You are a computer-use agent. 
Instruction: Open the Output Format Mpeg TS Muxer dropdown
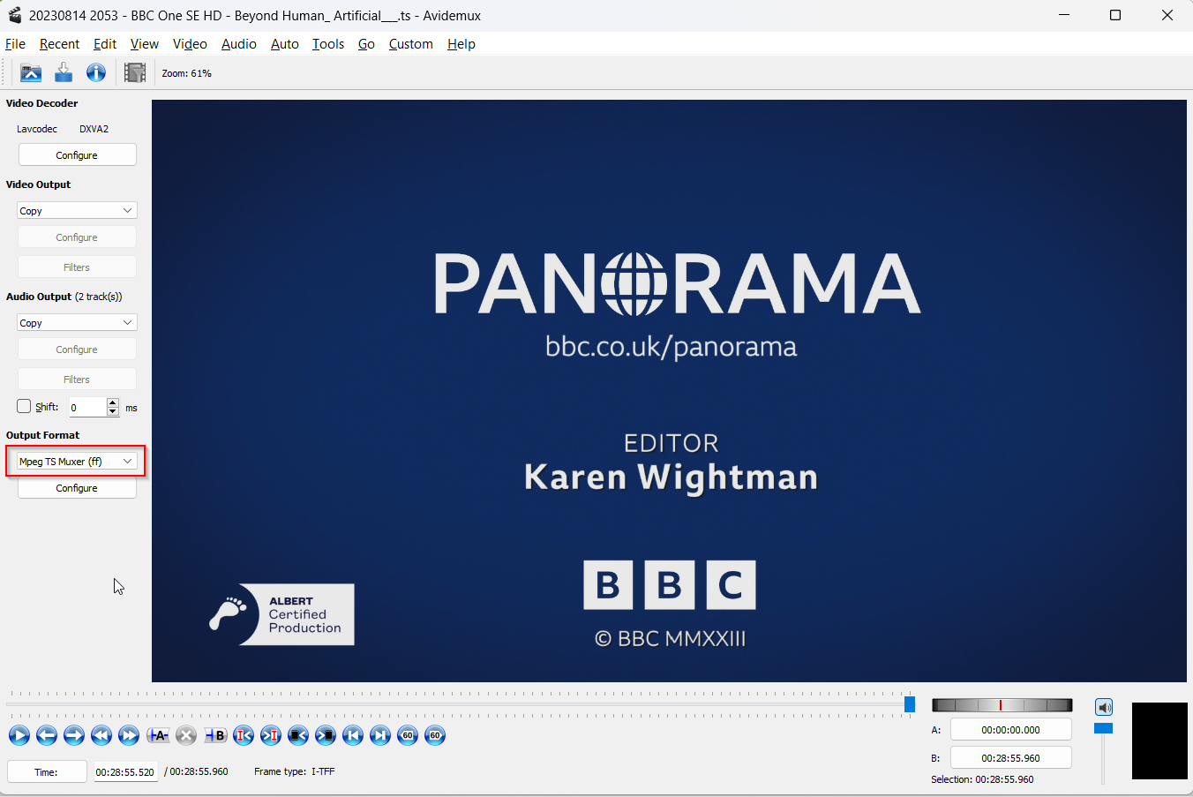click(77, 462)
